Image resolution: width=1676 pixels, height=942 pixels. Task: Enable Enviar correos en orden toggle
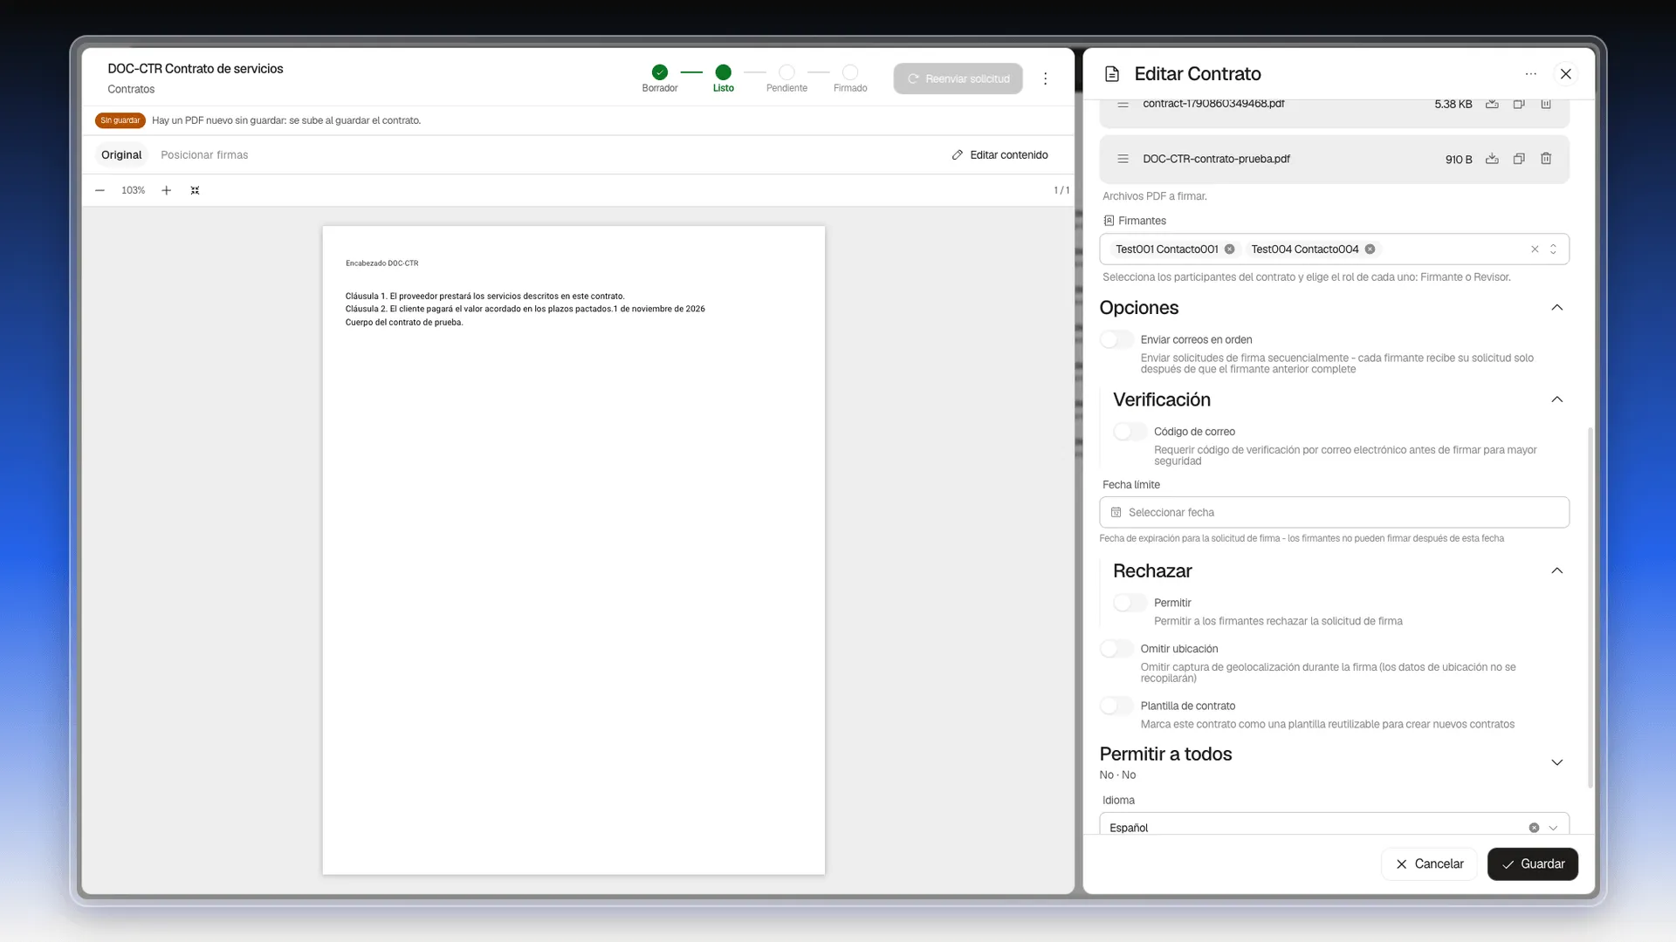(1116, 339)
